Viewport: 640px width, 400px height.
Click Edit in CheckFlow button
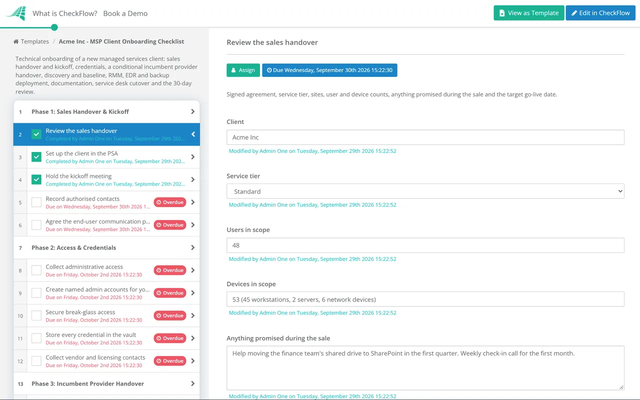pyautogui.click(x=600, y=13)
